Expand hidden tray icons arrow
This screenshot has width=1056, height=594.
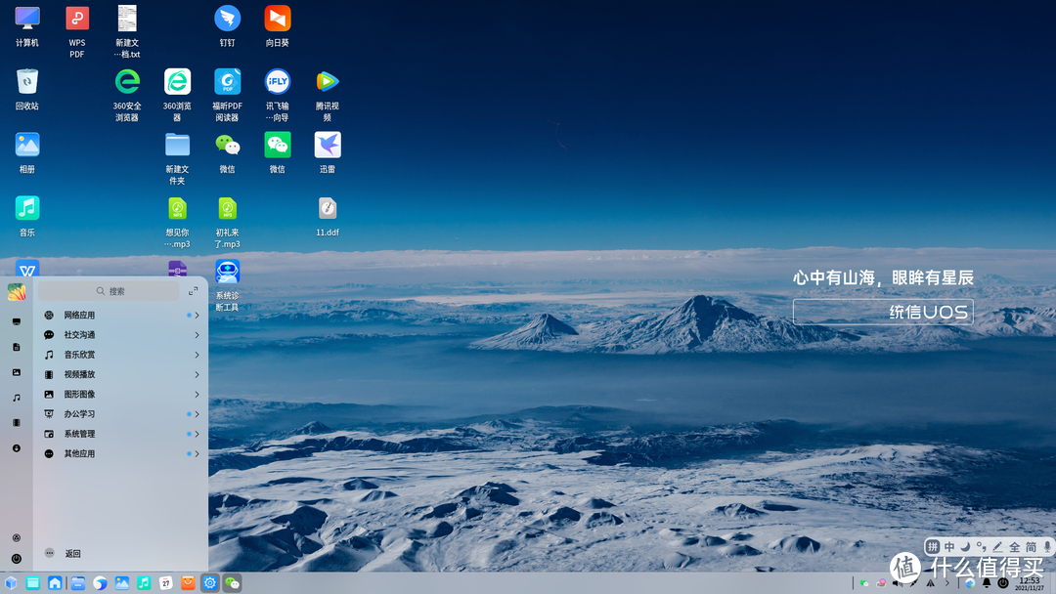click(946, 583)
